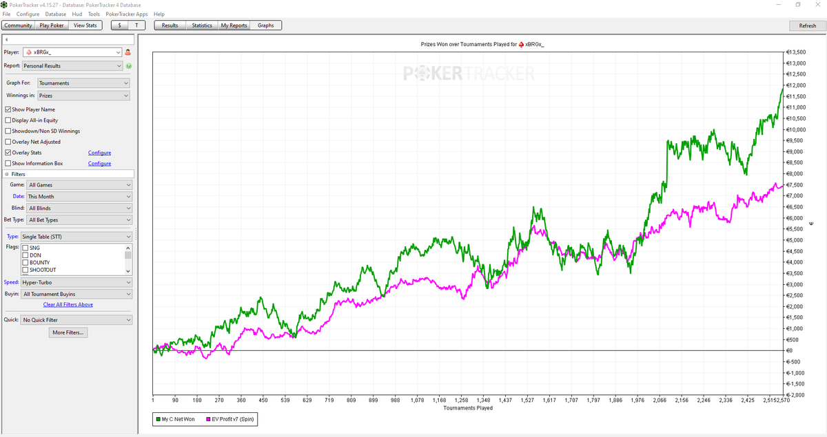Open the Help menu
This screenshot has width=827, height=437.
pos(159,14)
